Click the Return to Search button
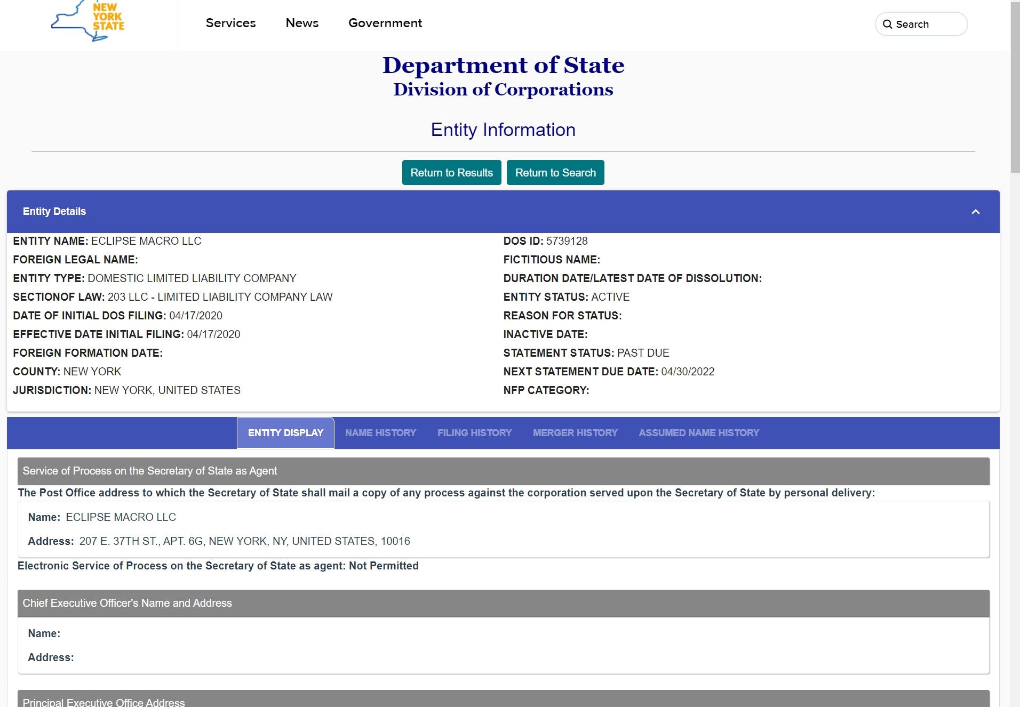This screenshot has width=1020, height=707. [x=555, y=173]
